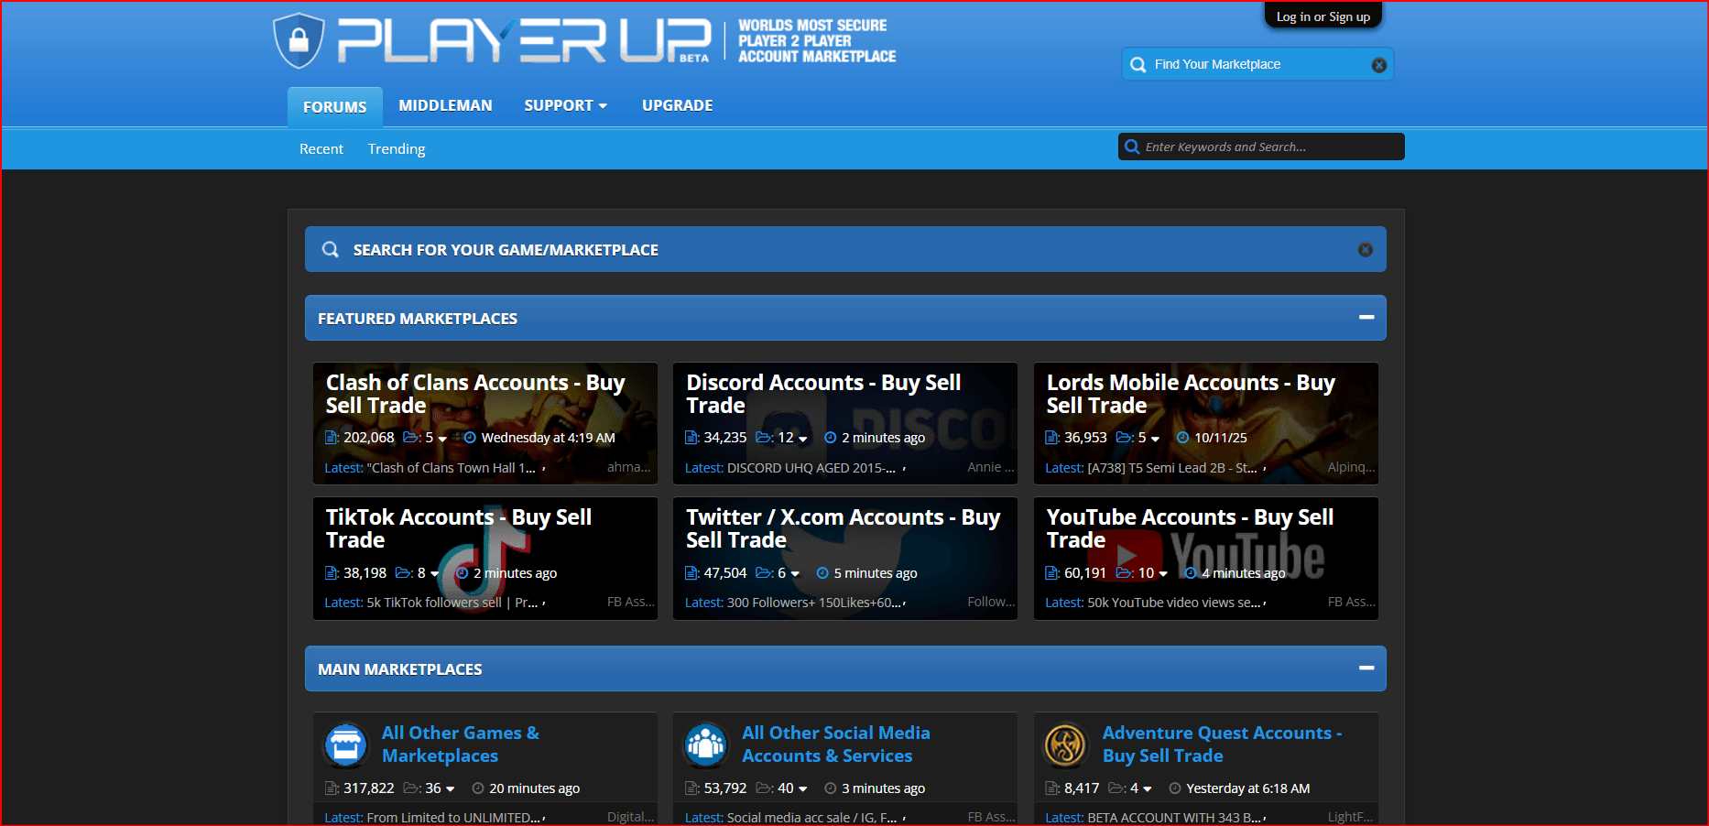Open the Upgrade menu item
This screenshot has width=1709, height=826.
677,106
